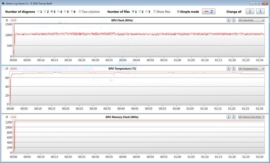Viewport: 270px width, 163px height.
Task: Click the GPU Temperature [°C] chart title
Action: 122,68
